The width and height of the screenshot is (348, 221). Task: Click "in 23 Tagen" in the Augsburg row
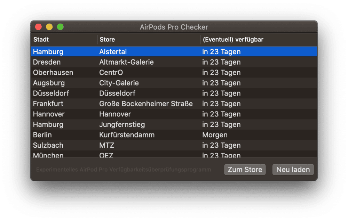[x=221, y=83]
